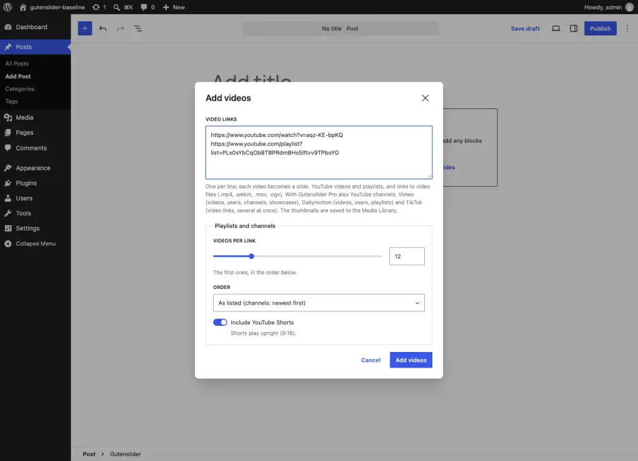Click the updates icon in admin bar
Screen dimensions: 638x461
click(x=95, y=7)
